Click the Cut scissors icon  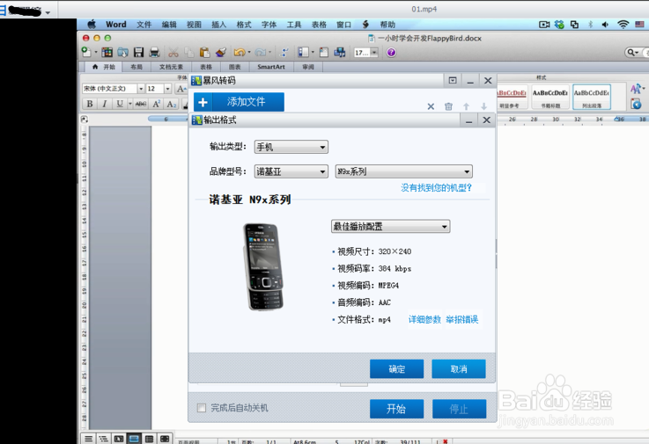(x=173, y=52)
